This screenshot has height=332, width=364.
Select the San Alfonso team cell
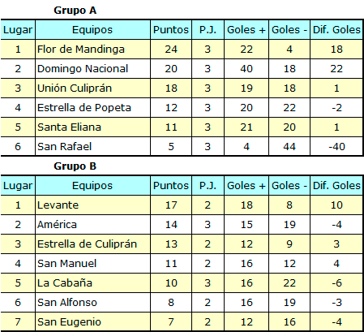pos(92,303)
